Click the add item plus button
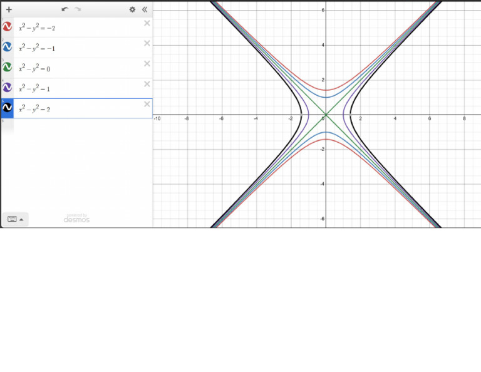This screenshot has width=481, height=372. [x=9, y=9]
